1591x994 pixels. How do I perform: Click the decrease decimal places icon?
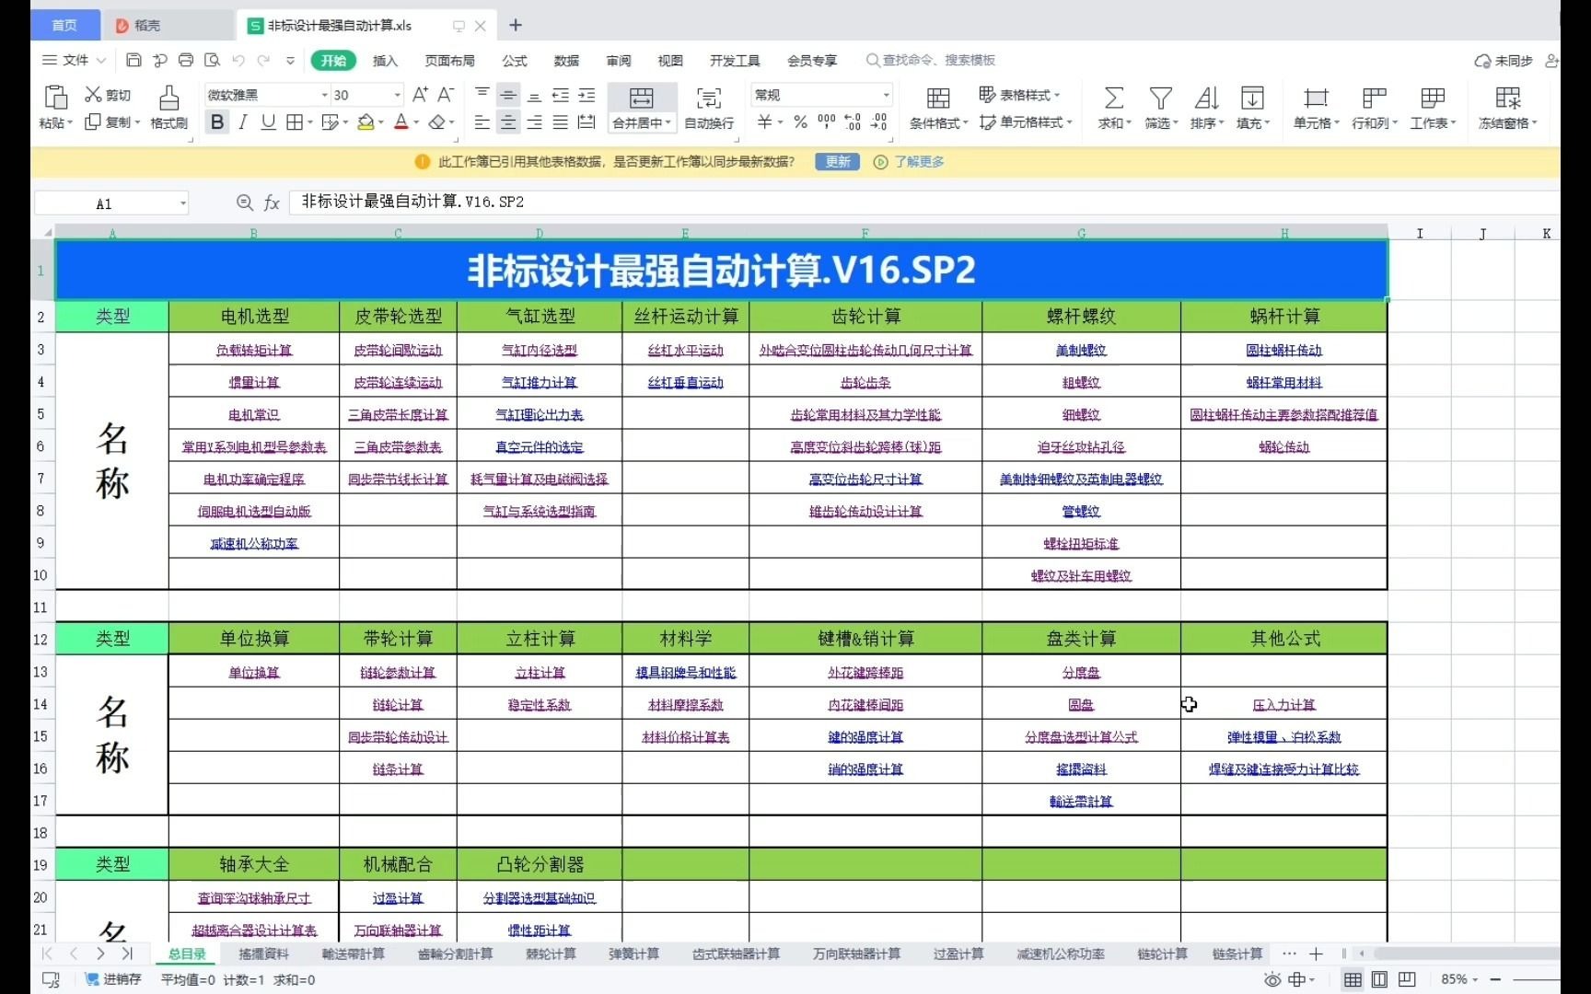[x=879, y=121]
